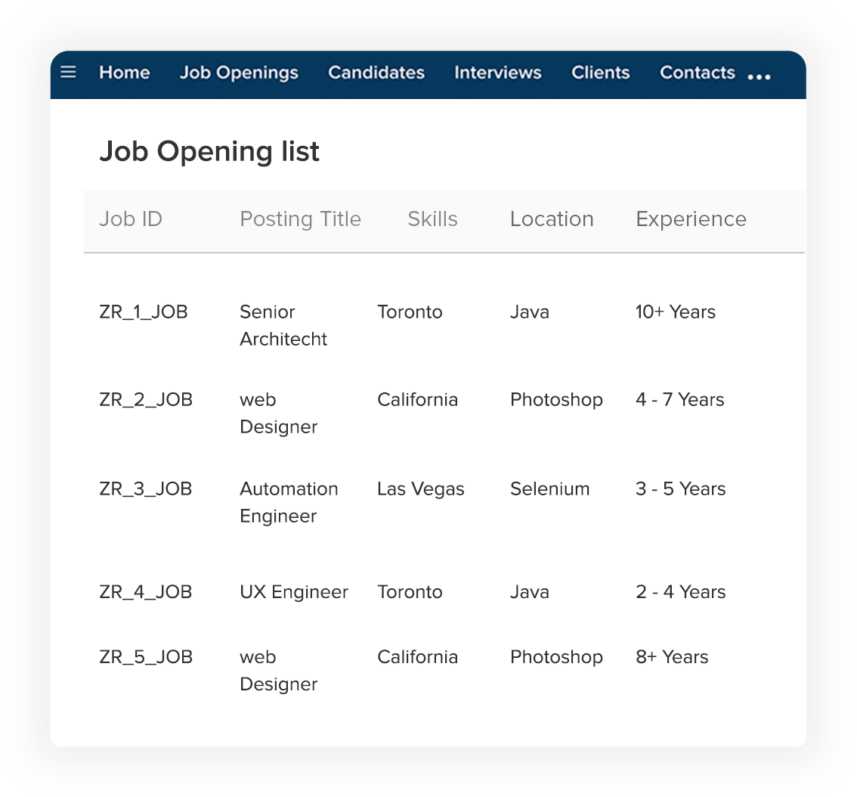Switch to the Candidates tab
This screenshot has width=857, height=797.
click(376, 72)
